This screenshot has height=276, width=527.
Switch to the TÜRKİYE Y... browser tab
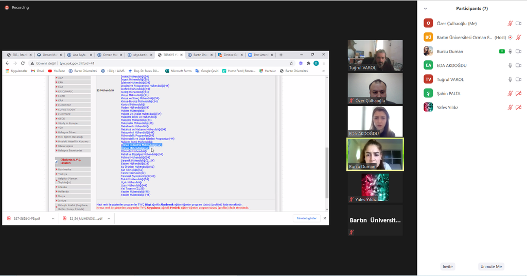pos(169,55)
